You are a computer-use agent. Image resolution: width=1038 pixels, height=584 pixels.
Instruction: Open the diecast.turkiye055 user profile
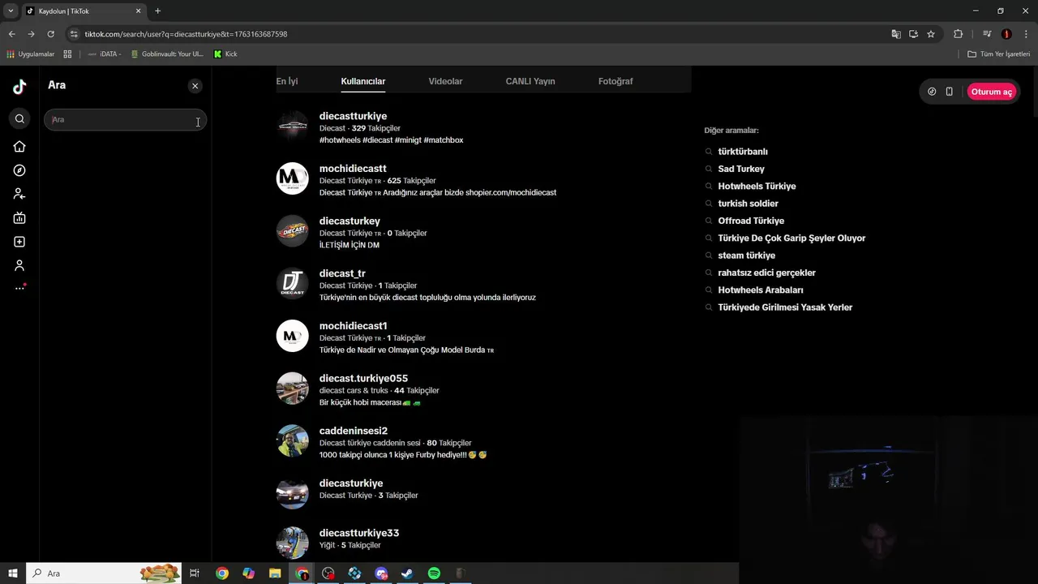[363, 378]
